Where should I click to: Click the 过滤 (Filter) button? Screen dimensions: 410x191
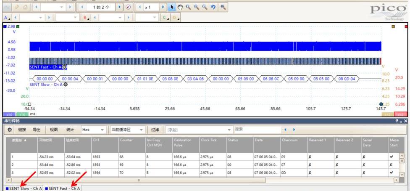point(155,130)
